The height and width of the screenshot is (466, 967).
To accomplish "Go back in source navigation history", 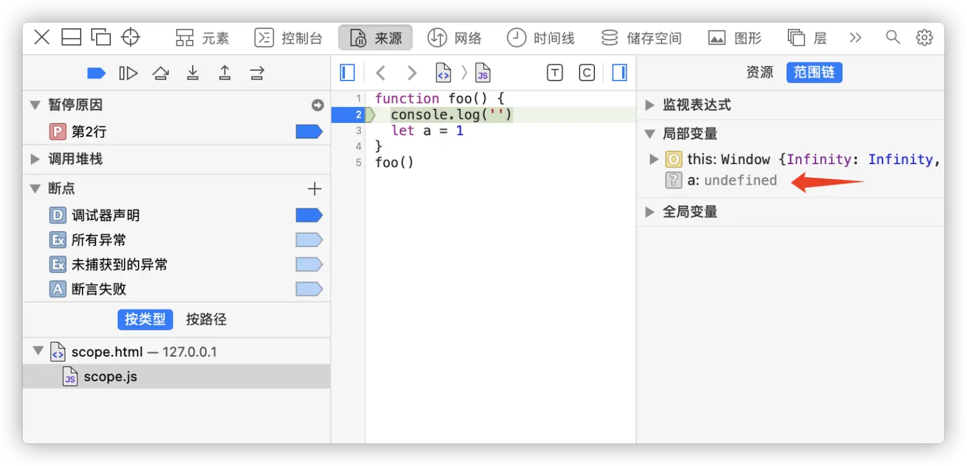I will click(x=380, y=73).
